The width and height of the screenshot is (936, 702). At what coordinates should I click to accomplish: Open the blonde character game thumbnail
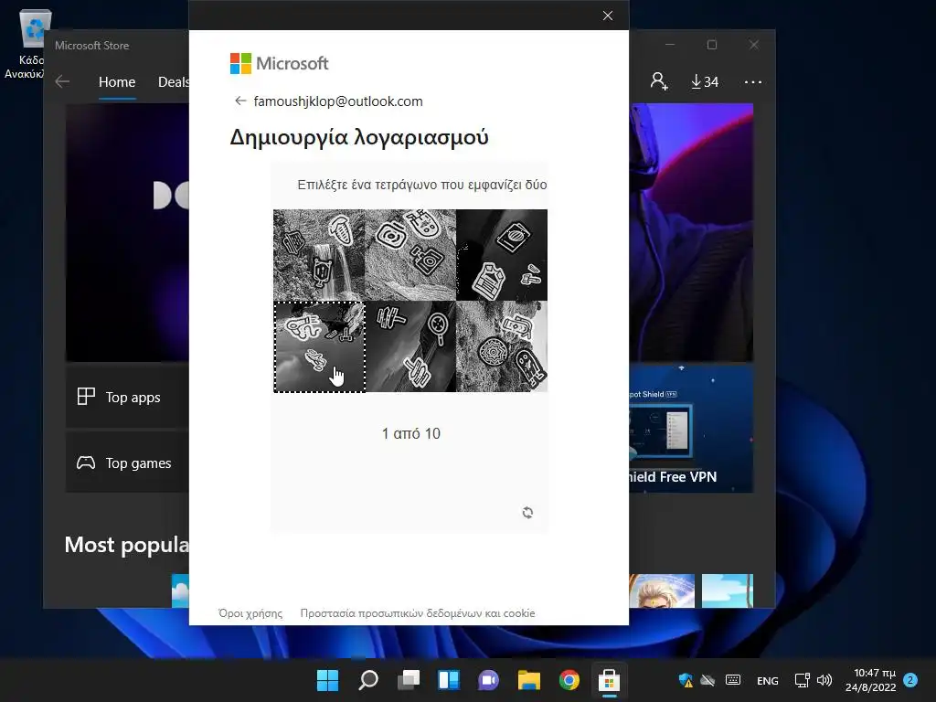pos(662,591)
